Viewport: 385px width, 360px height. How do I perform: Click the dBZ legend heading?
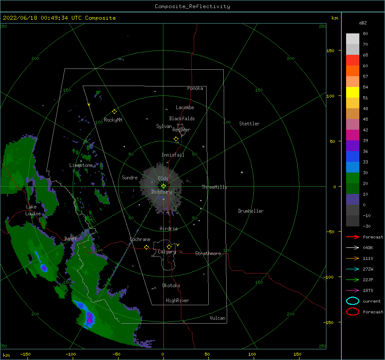pos(363,23)
